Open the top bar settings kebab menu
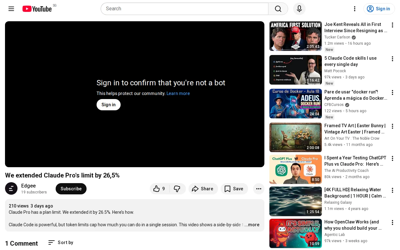The height and width of the screenshot is (250, 400). pyautogui.click(x=355, y=9)
